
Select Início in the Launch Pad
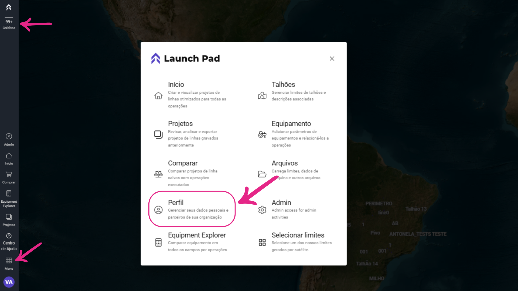point(176,84)
